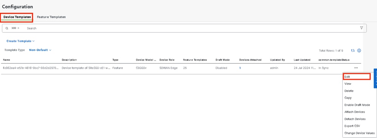Sort by Devices Attached column header
This screenshot has width=377, height=138.
point(250,60)
